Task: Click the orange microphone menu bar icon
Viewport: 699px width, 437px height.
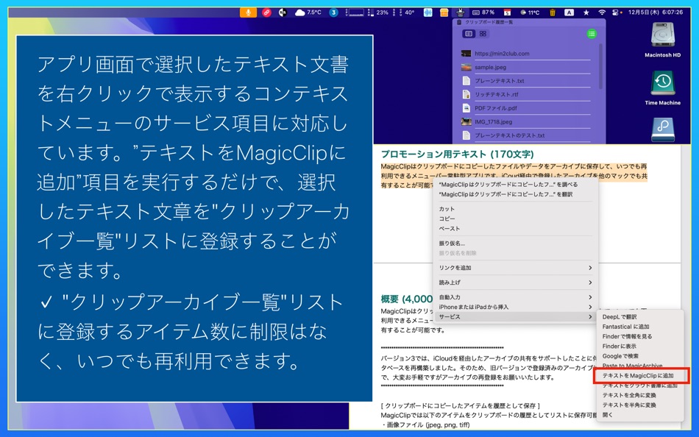Action: pyautogui.click(x=248, y=13)
